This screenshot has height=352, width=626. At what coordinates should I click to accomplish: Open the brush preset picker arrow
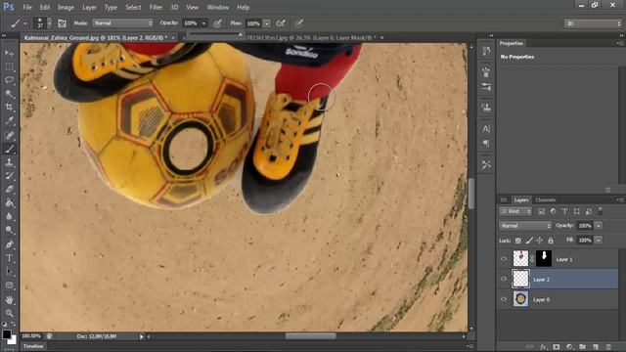pos(49,23)
